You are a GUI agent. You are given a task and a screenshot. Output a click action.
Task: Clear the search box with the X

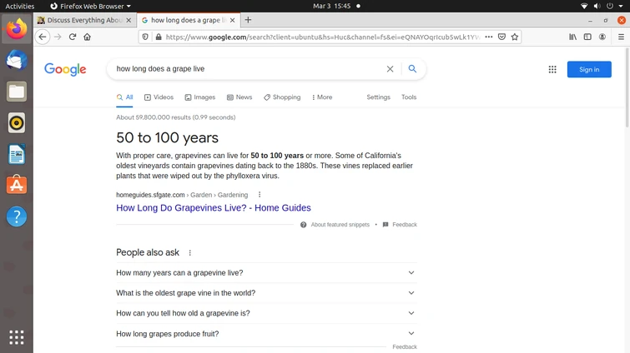click(390, 69)
